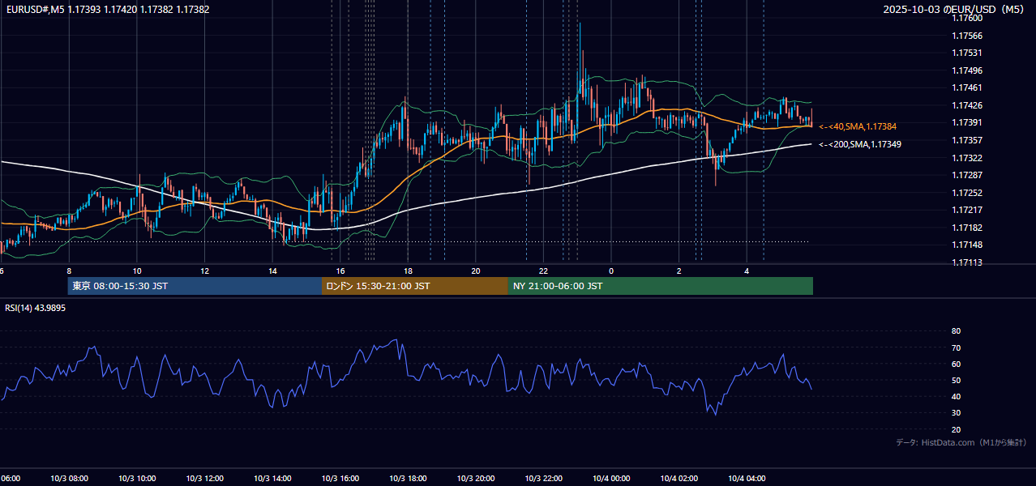This screenshot has width=1036, height=486.
Task: Click RSI scale value 80
Action: (956, 331)
